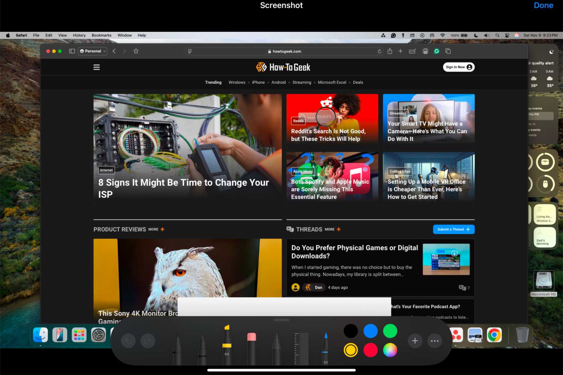Click the bookmark star icon in Safari toolbar
The height and width of the screenshot is (375, 563).
click(x=136, y=51)
